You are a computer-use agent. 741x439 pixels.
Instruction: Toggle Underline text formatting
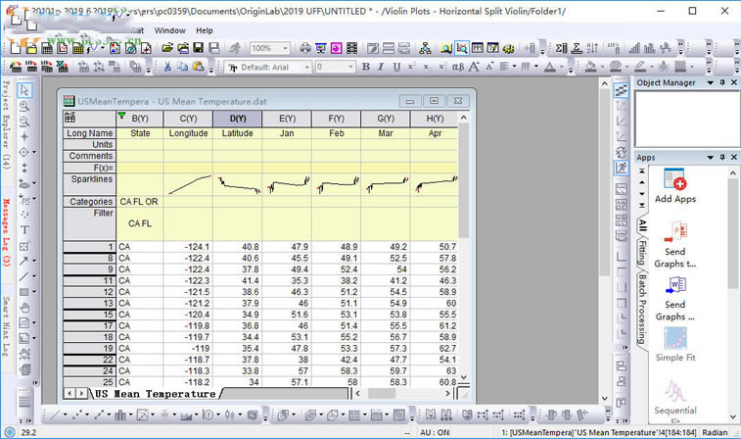tap(398, 67)
